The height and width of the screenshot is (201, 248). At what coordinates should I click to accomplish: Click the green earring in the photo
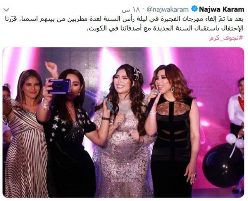[172, 89]
